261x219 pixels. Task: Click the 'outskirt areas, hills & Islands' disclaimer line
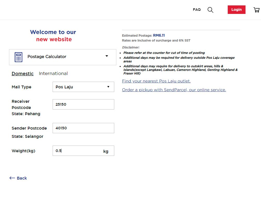pyautogui.click(x=181, y=70)
